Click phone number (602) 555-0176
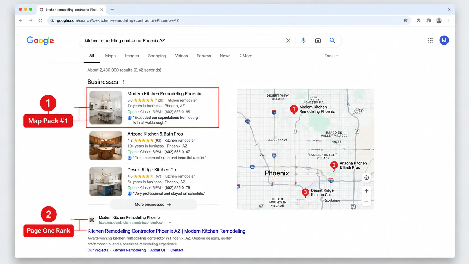This screenshot has height=264, width=469. point(177,188)
